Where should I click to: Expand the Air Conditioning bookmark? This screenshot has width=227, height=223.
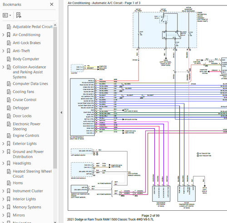pos(3,35)
